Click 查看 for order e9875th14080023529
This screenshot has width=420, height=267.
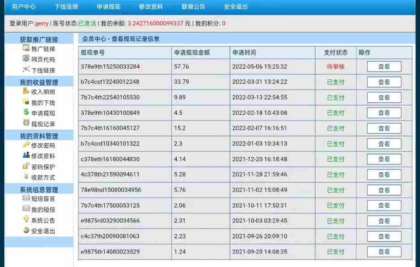tap(384, 252)
